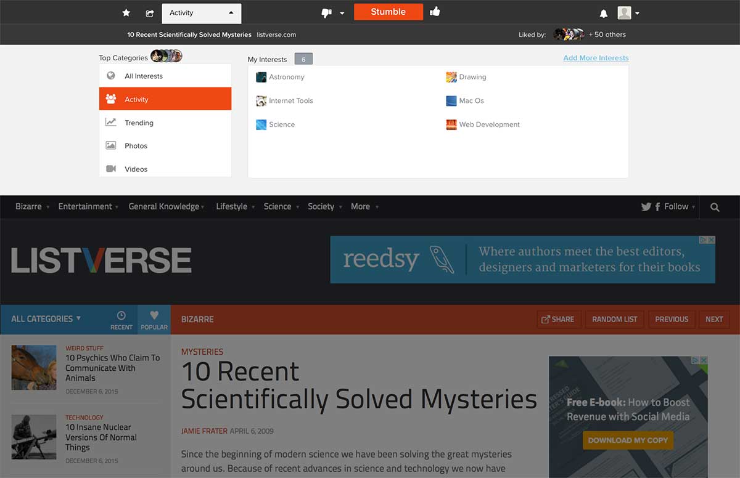
Task: Expand the More menu
Action: point(364,207)
